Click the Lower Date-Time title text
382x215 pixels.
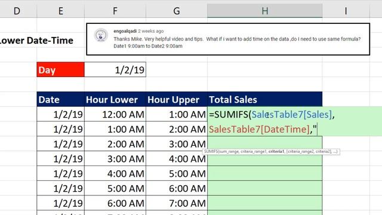pyautogui.click(x=36, y=41)
